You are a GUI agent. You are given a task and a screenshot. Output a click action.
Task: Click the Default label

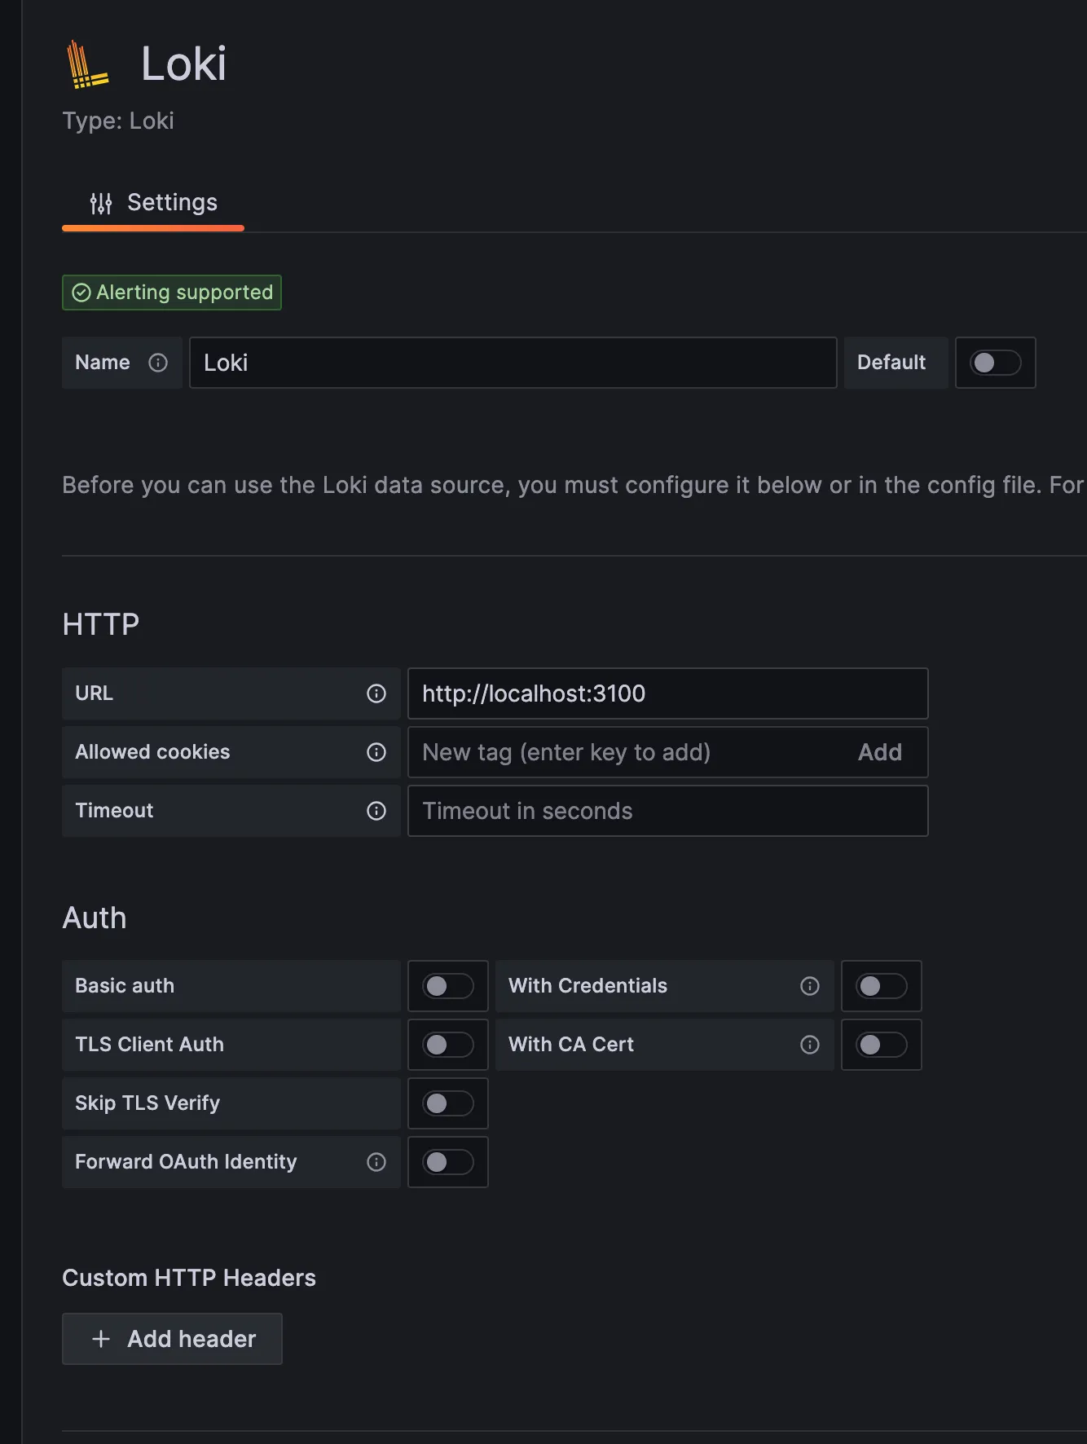point(891,363)
